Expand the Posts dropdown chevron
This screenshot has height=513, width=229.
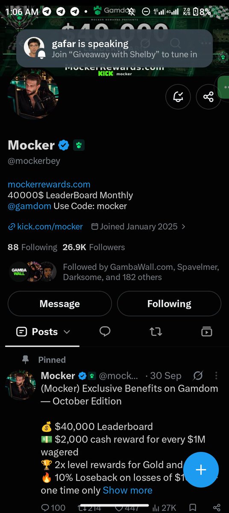click(x=67, y=332)
